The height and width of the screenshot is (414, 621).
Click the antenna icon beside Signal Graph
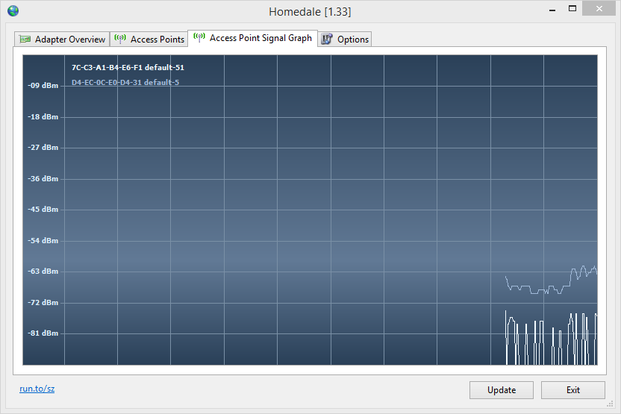pyautogui.click(x=199, y=37)
